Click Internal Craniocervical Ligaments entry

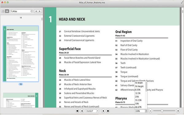coord(79,40)
